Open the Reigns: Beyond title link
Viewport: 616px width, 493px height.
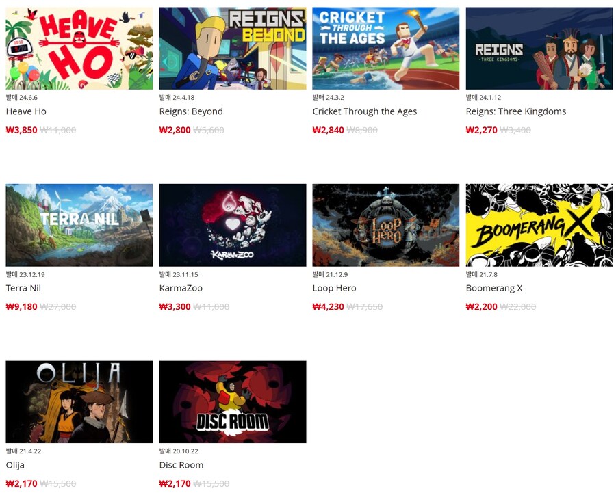[x=191, y=111]
